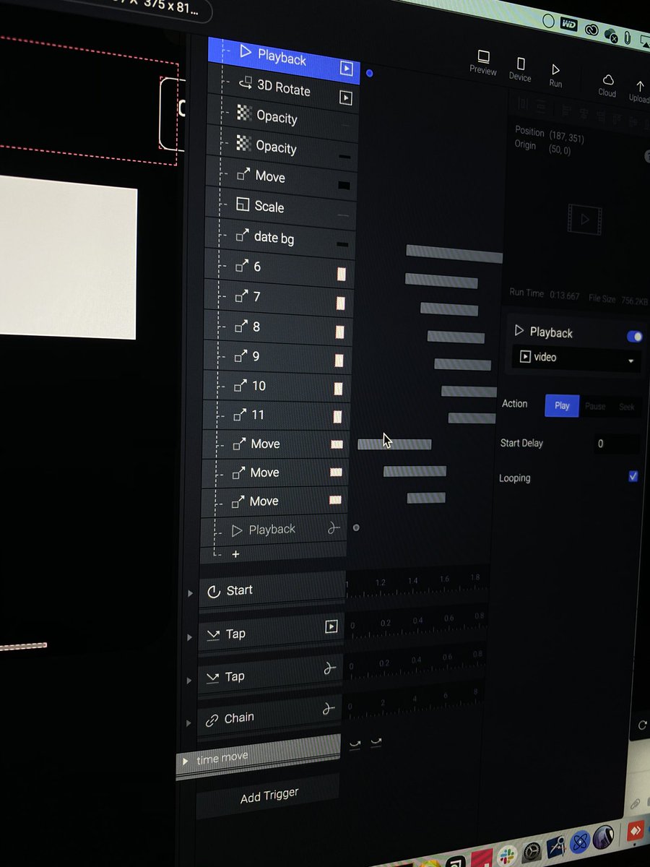This screenshot has width=650, height=867.
Task: Click the Add Trigger button
Action: click(269, 795)
